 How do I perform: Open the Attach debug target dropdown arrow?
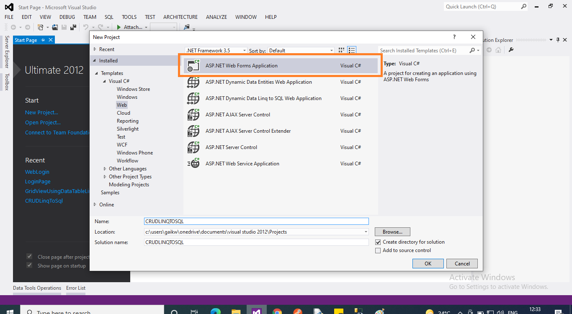146,27
